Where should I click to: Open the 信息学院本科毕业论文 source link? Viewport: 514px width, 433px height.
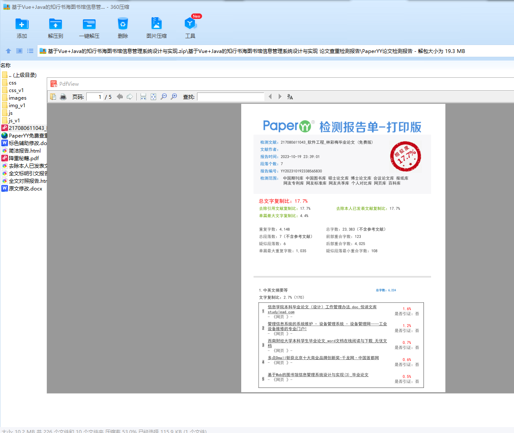(x=322, y=309)
